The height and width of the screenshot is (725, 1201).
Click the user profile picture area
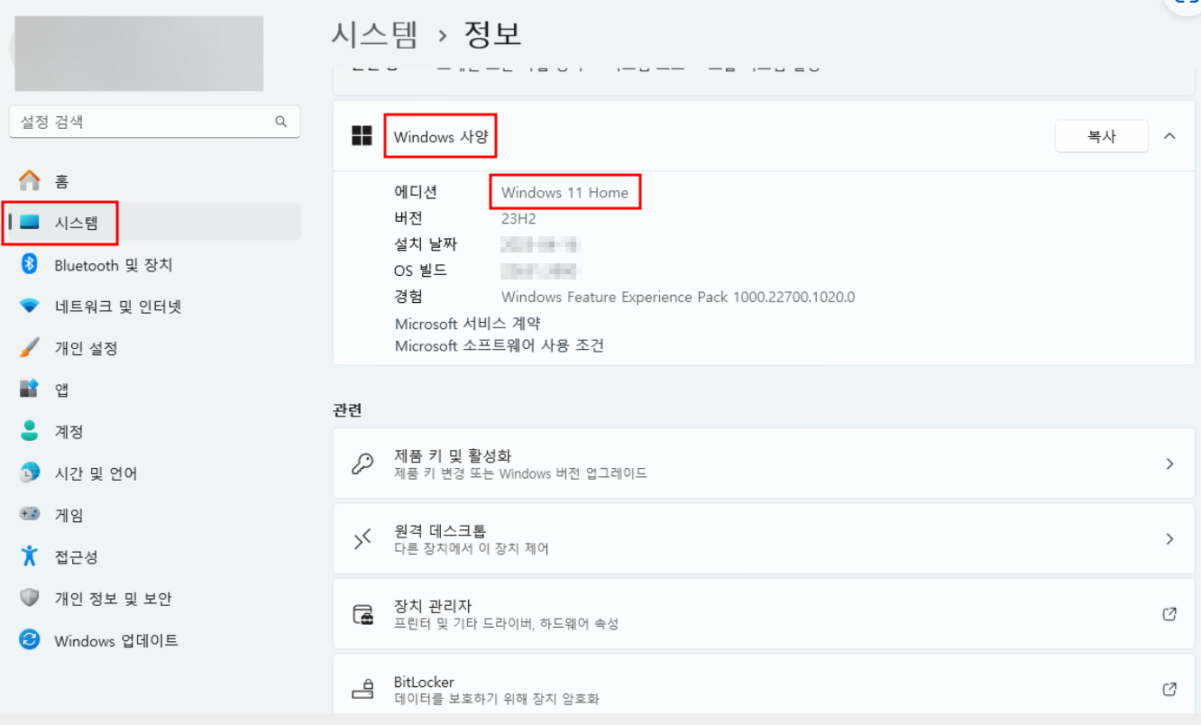click(139, 53)
